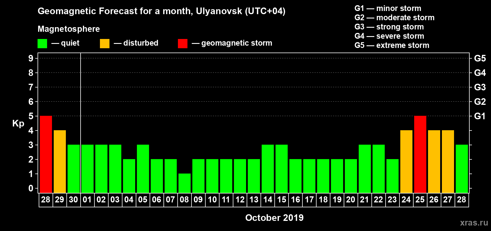Click the Kp value 0 on left axis
The image size is (491, 231).
pos(31,188)
